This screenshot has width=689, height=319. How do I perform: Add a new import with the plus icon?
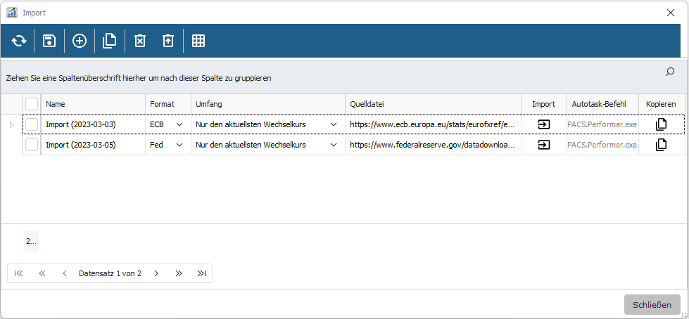point(80,41)
